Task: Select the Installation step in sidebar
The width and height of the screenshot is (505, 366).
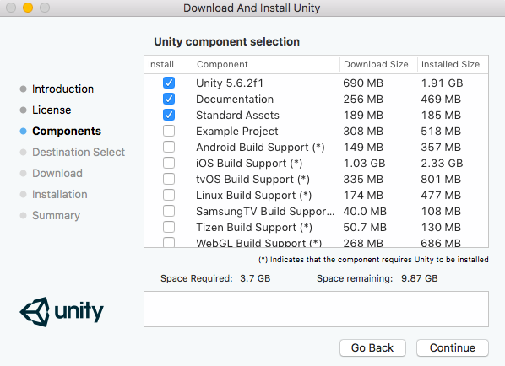Action: [60, 194]
